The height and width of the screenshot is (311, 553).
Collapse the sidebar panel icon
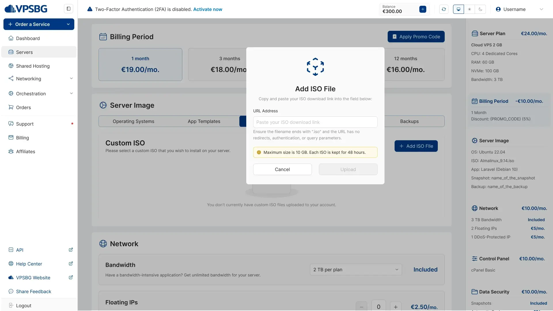click(69, 9)
